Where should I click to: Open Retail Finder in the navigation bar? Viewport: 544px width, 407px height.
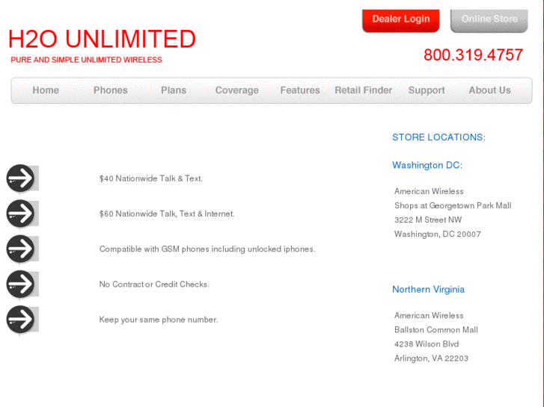(363, 90)
